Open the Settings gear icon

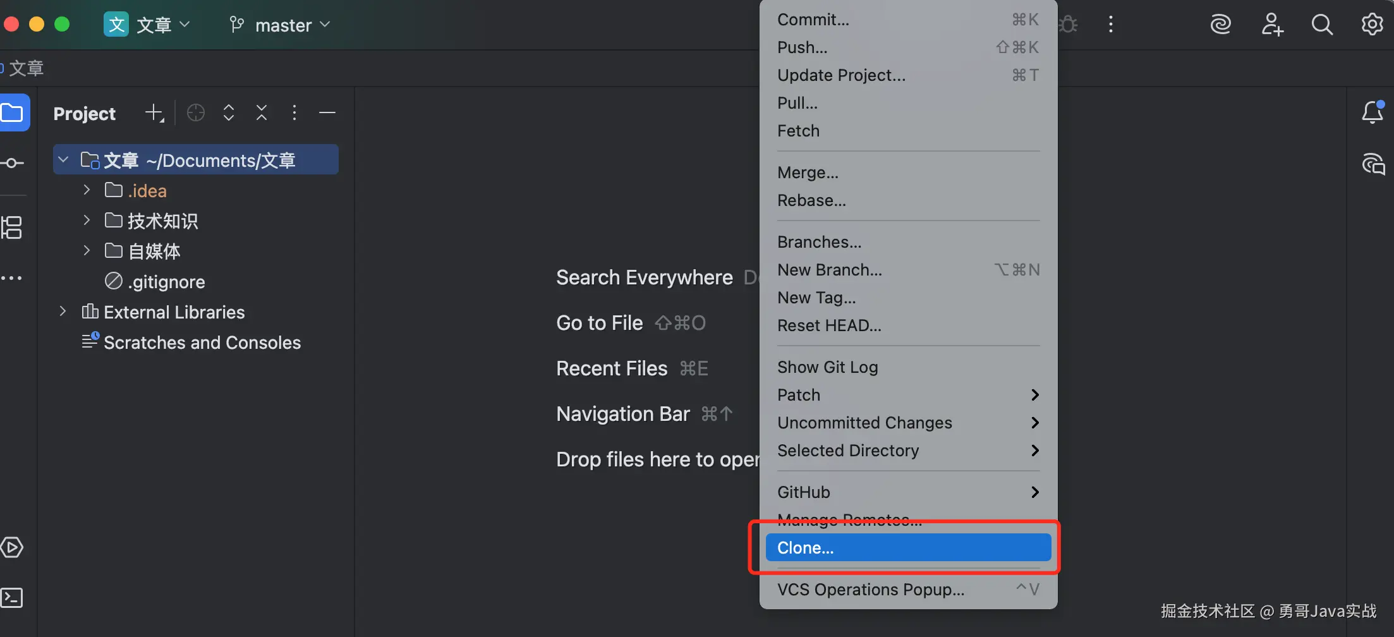1372,25
